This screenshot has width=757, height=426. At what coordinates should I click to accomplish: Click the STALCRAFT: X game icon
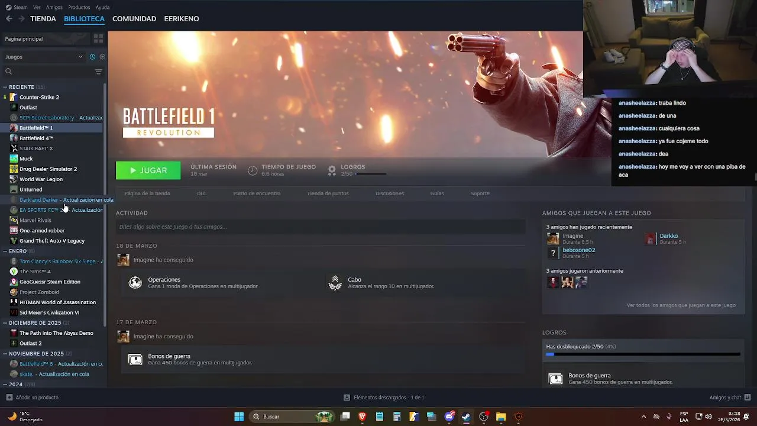[14, 149]
